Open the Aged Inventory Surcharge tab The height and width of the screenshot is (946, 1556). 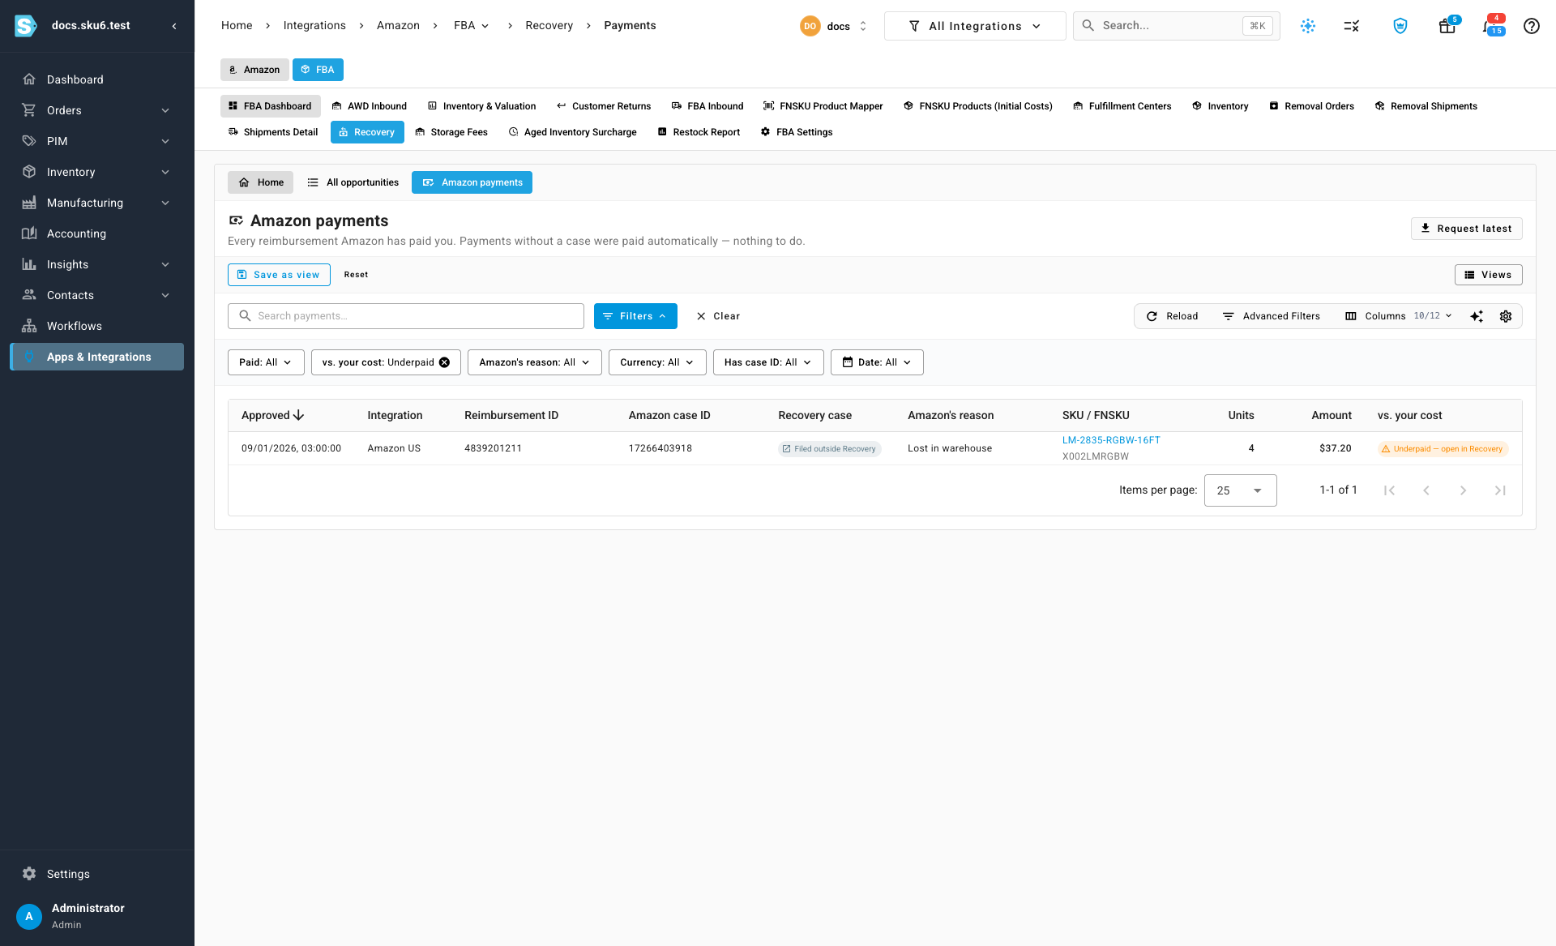[573, 132]
